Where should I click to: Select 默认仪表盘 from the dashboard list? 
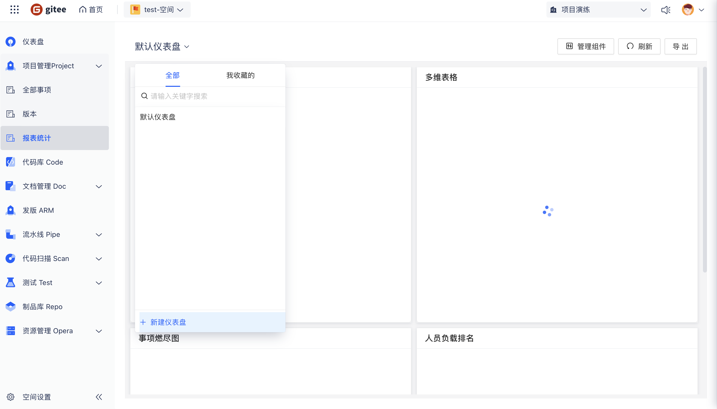tap(210, 117)
